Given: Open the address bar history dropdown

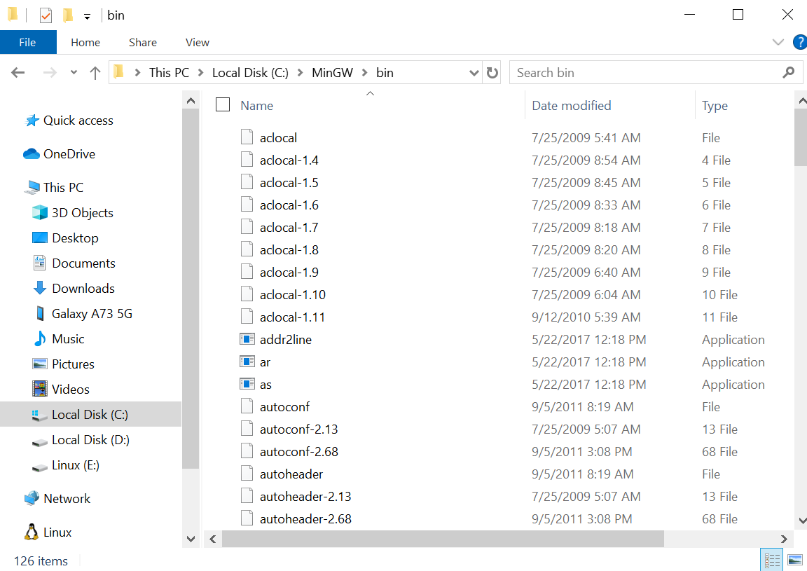Looking at the screenshot, I should (x=474, y=73).
